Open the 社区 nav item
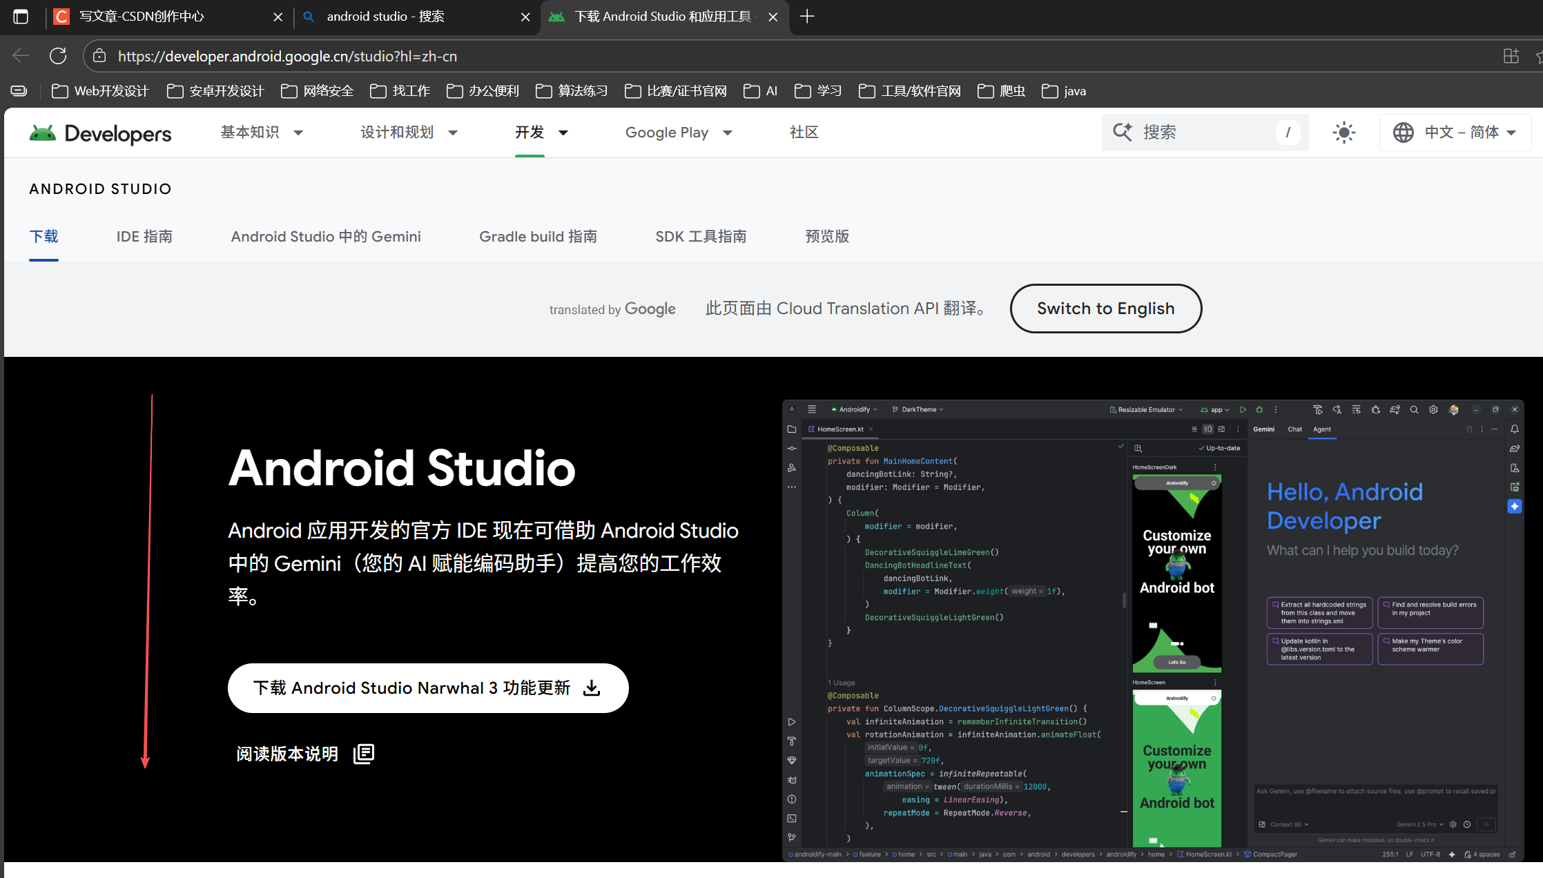Image resolution: width=1543 pixels, height=878 pixels. (804, 133)
